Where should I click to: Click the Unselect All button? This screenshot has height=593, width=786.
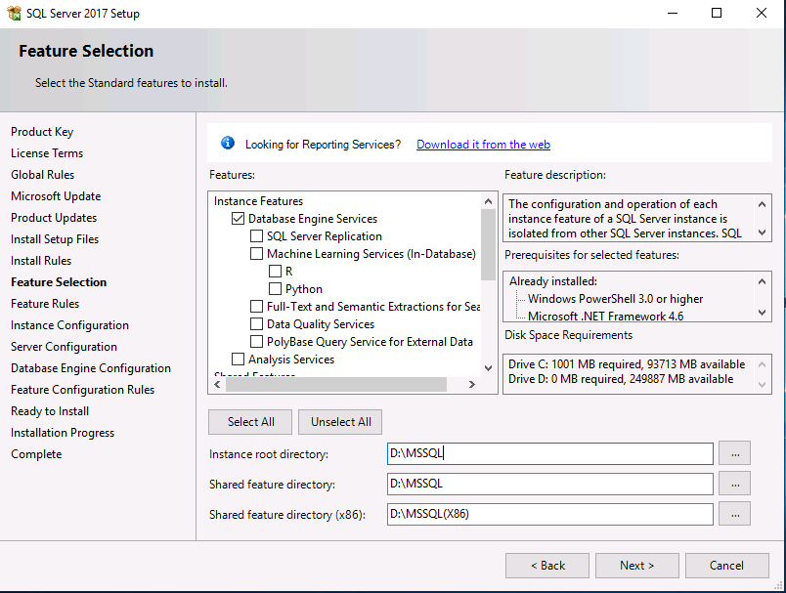(x=340, y=422)
